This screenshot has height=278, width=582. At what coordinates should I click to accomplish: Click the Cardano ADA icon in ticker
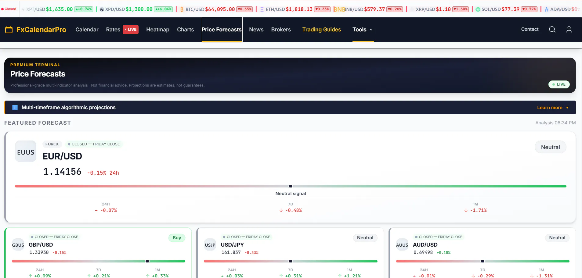pyautogui.click(x=547, y=9)
